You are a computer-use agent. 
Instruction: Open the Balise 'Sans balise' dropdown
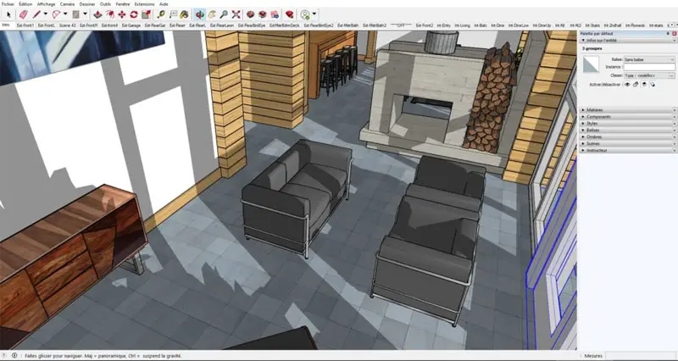point(649,59)
